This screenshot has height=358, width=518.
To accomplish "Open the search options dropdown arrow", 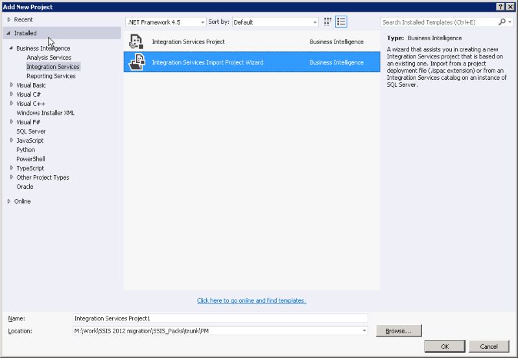I will 510,22.
